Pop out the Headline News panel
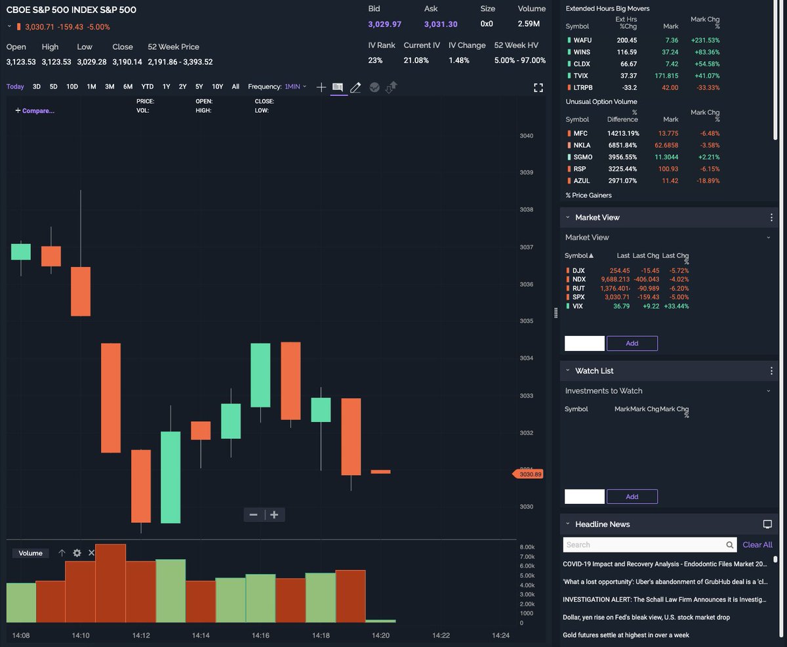 coord(767,524)
